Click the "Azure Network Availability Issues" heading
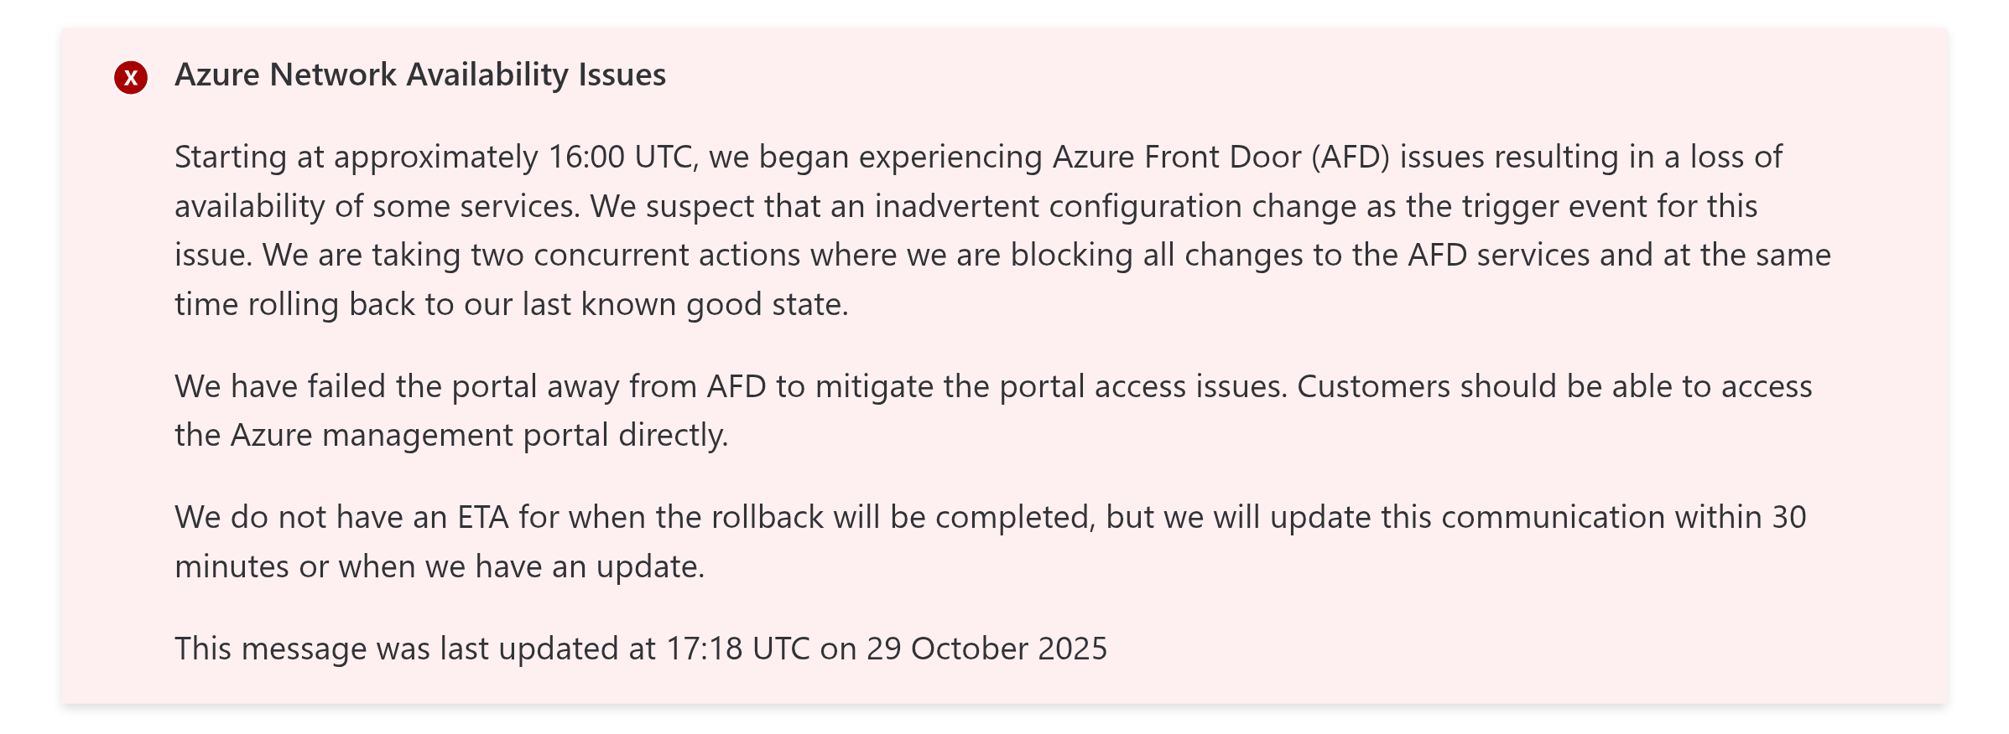The height and width of the screenshot is (734, 2009). click(x=419, y=75)
